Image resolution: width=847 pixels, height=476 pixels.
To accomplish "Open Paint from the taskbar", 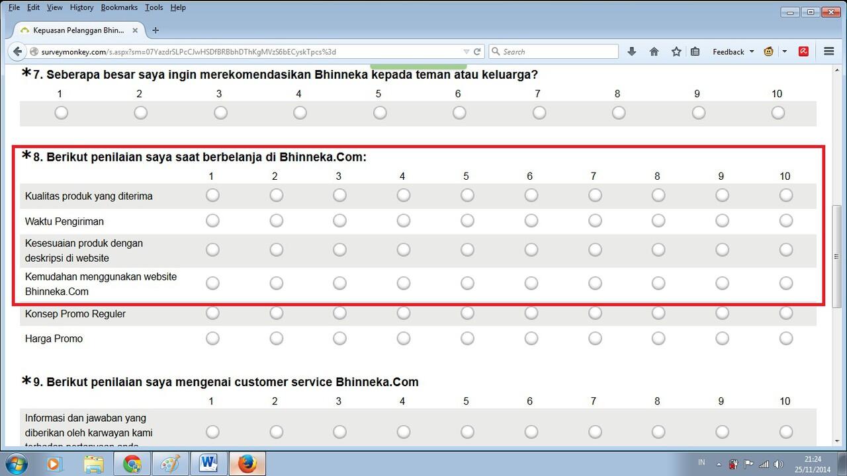I will click(171, 464).
